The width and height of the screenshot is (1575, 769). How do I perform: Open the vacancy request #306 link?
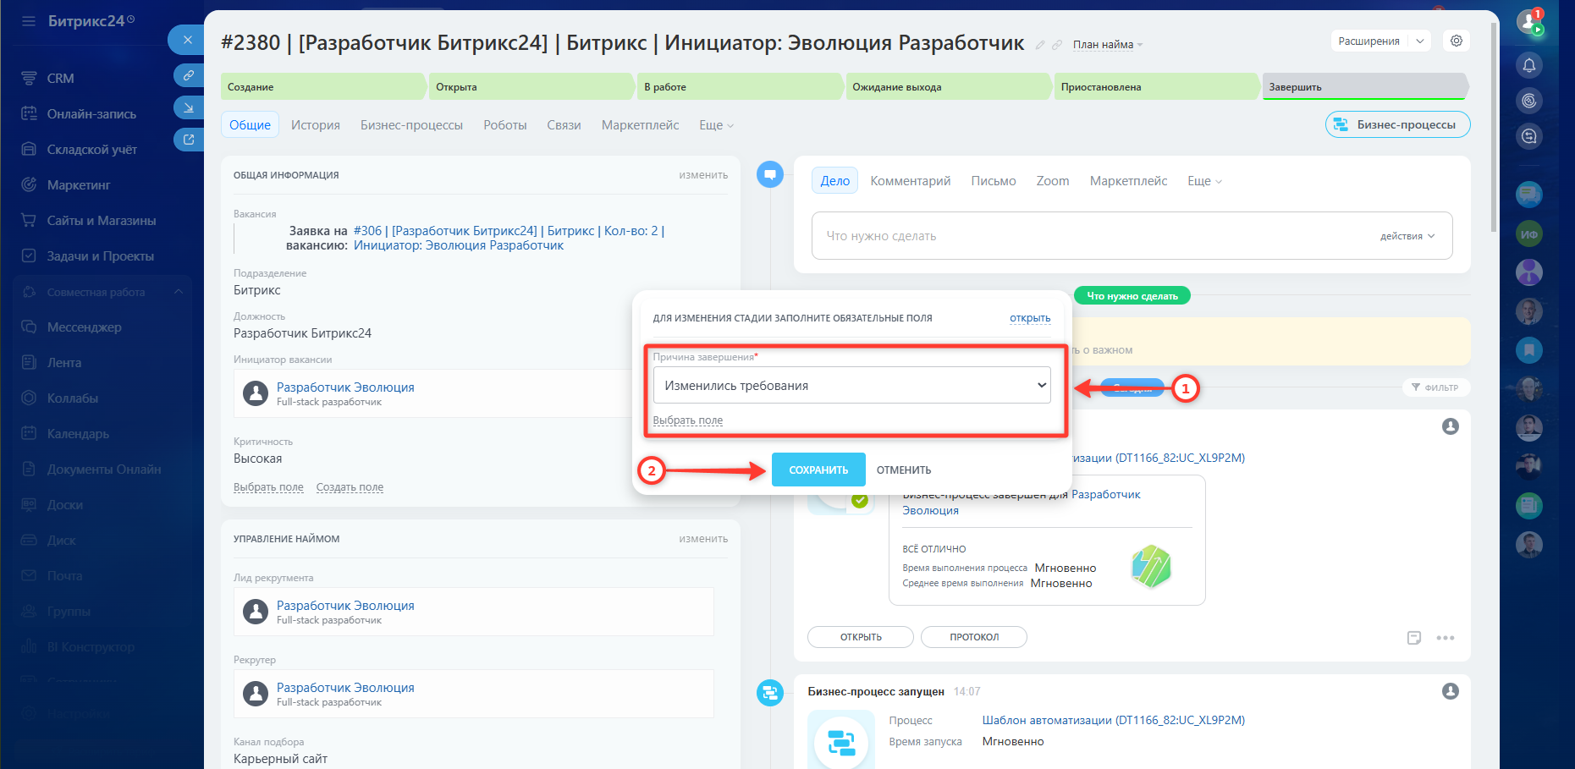point(509,238)
